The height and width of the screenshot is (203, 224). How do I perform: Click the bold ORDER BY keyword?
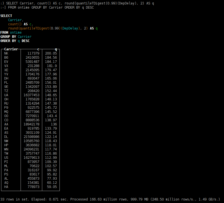point(8,41)
